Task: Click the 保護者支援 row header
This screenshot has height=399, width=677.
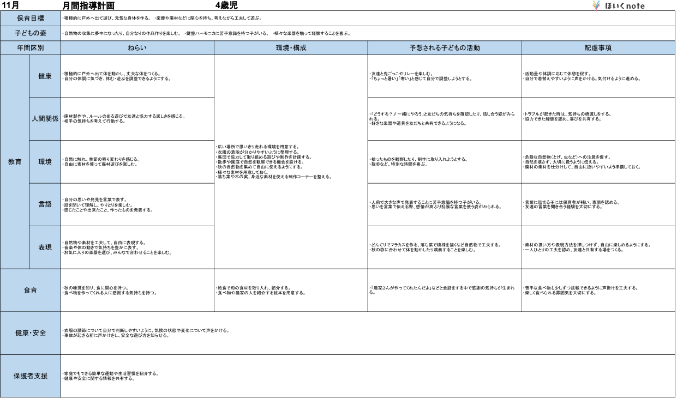Action: coord(31,376)
